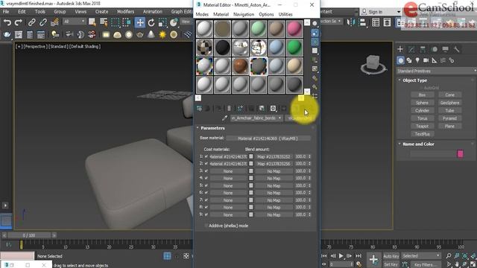Click the sun light icon in toolbar
The height and width of the screenshot is (268, 477).
coord(162,35)
